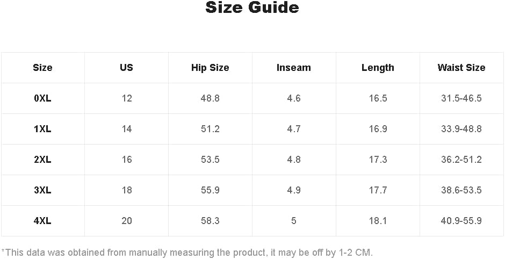Select the Length column header

[378, 68]
